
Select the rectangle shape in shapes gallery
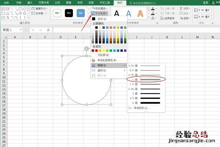21,9
